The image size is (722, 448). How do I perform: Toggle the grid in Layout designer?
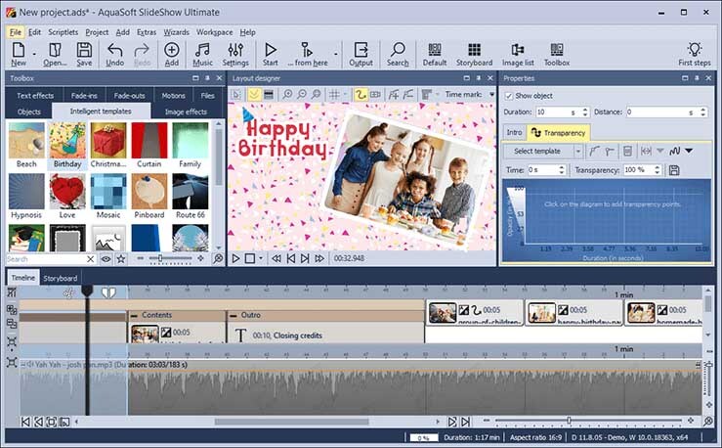coord(334,95)
